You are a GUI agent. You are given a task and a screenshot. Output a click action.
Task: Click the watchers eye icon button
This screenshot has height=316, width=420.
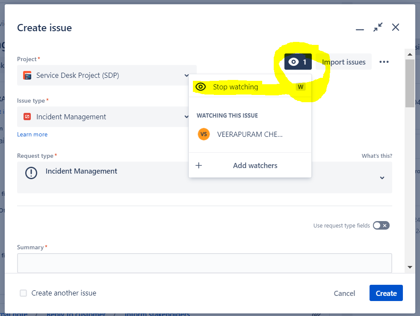(298, 62)
